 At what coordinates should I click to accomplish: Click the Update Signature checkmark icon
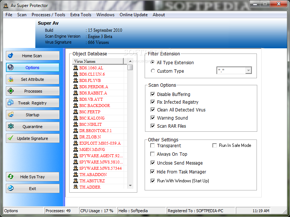coord(11,138)
